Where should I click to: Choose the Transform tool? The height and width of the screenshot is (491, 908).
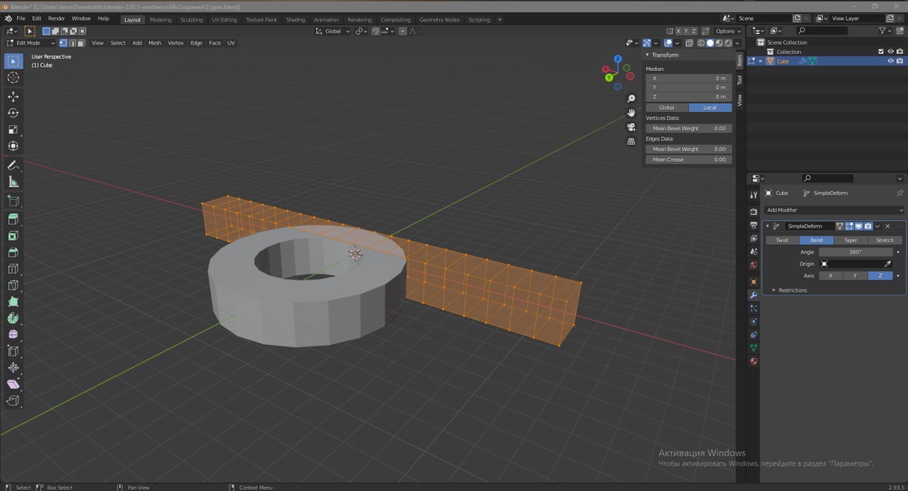13,146
